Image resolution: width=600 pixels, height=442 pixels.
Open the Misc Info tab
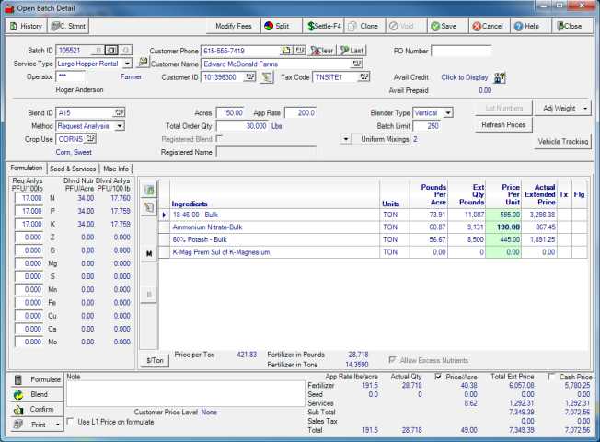click(x=116, y=168)
